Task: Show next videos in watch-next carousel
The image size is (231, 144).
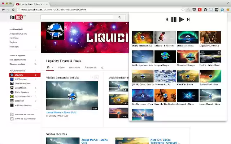Action: click(96, 77)
